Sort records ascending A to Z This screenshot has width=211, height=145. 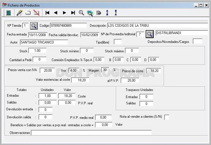click(107, 13)
